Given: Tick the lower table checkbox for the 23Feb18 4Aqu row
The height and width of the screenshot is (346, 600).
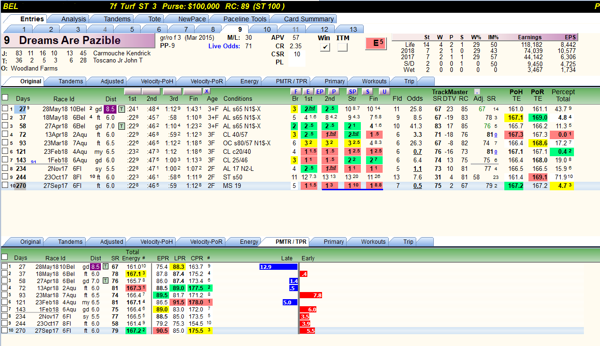Looking at the screenshot, I should pyautogui.click(x=5, y=302).
